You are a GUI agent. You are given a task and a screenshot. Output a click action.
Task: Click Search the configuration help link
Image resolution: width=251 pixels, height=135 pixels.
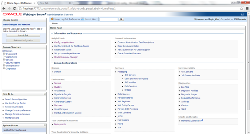pyautogui.click(x=16, y=99)
